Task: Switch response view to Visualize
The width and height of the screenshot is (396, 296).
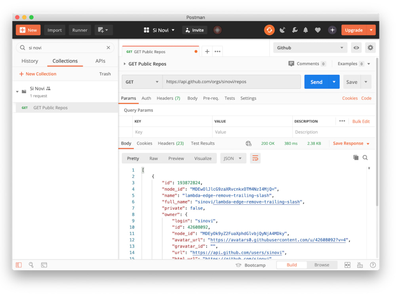Action: tap(203, 158)
